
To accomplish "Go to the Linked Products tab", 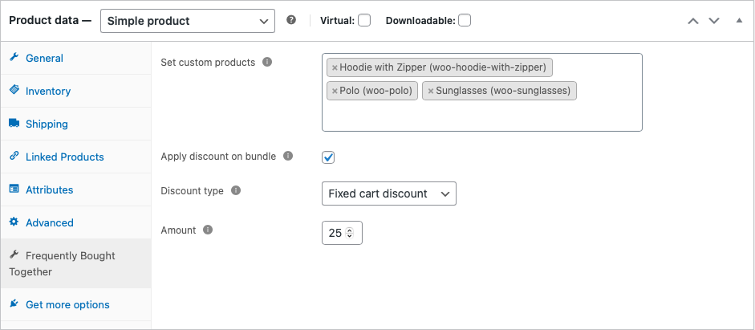I will coord(76,157).
